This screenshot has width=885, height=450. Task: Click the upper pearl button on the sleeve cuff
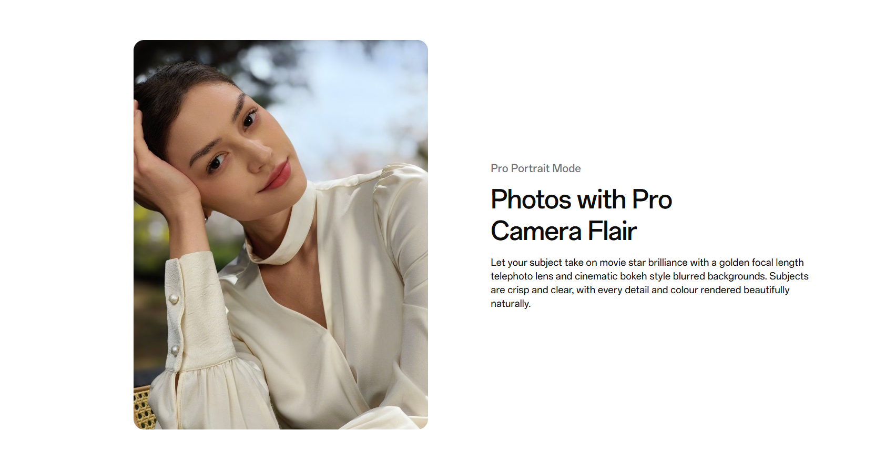[173, 299]
